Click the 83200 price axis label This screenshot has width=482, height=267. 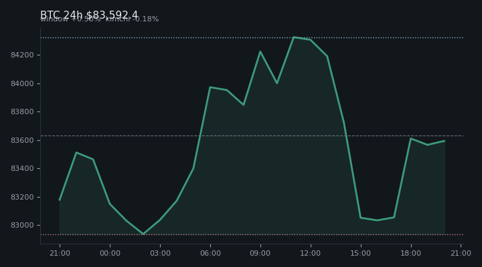[22, 197]
